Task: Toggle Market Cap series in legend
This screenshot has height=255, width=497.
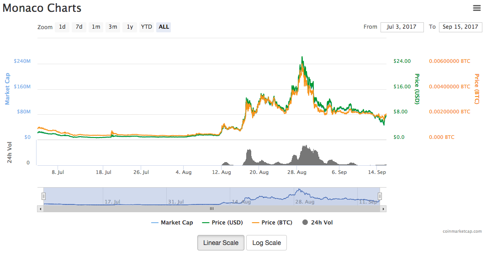Action: pos(172,223)
